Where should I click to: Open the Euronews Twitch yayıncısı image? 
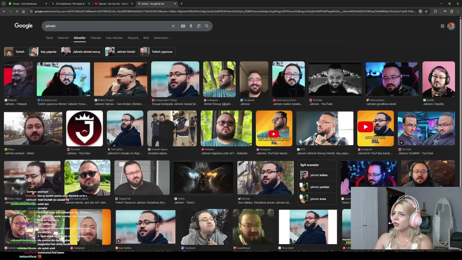point(64,79)
